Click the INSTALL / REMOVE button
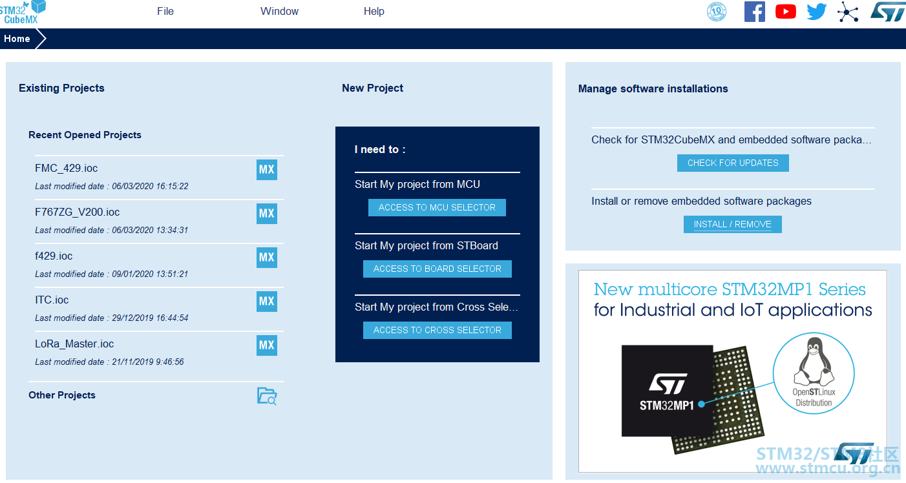This screenshot has width=906, height=483. 733,224
